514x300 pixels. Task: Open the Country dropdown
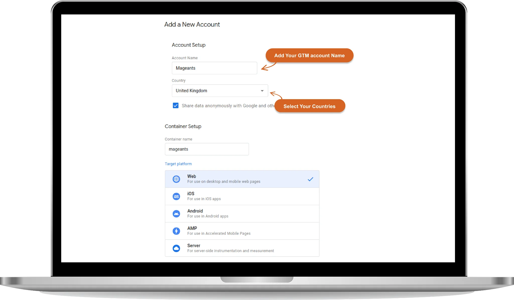pyautogui.click(x=220, y=91)
